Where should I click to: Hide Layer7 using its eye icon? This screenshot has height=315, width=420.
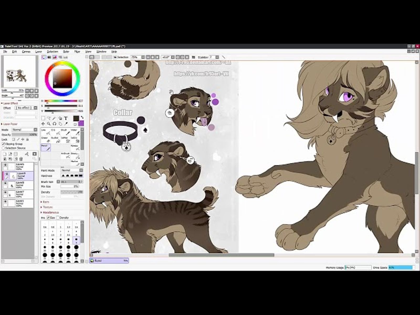point(5,193)
